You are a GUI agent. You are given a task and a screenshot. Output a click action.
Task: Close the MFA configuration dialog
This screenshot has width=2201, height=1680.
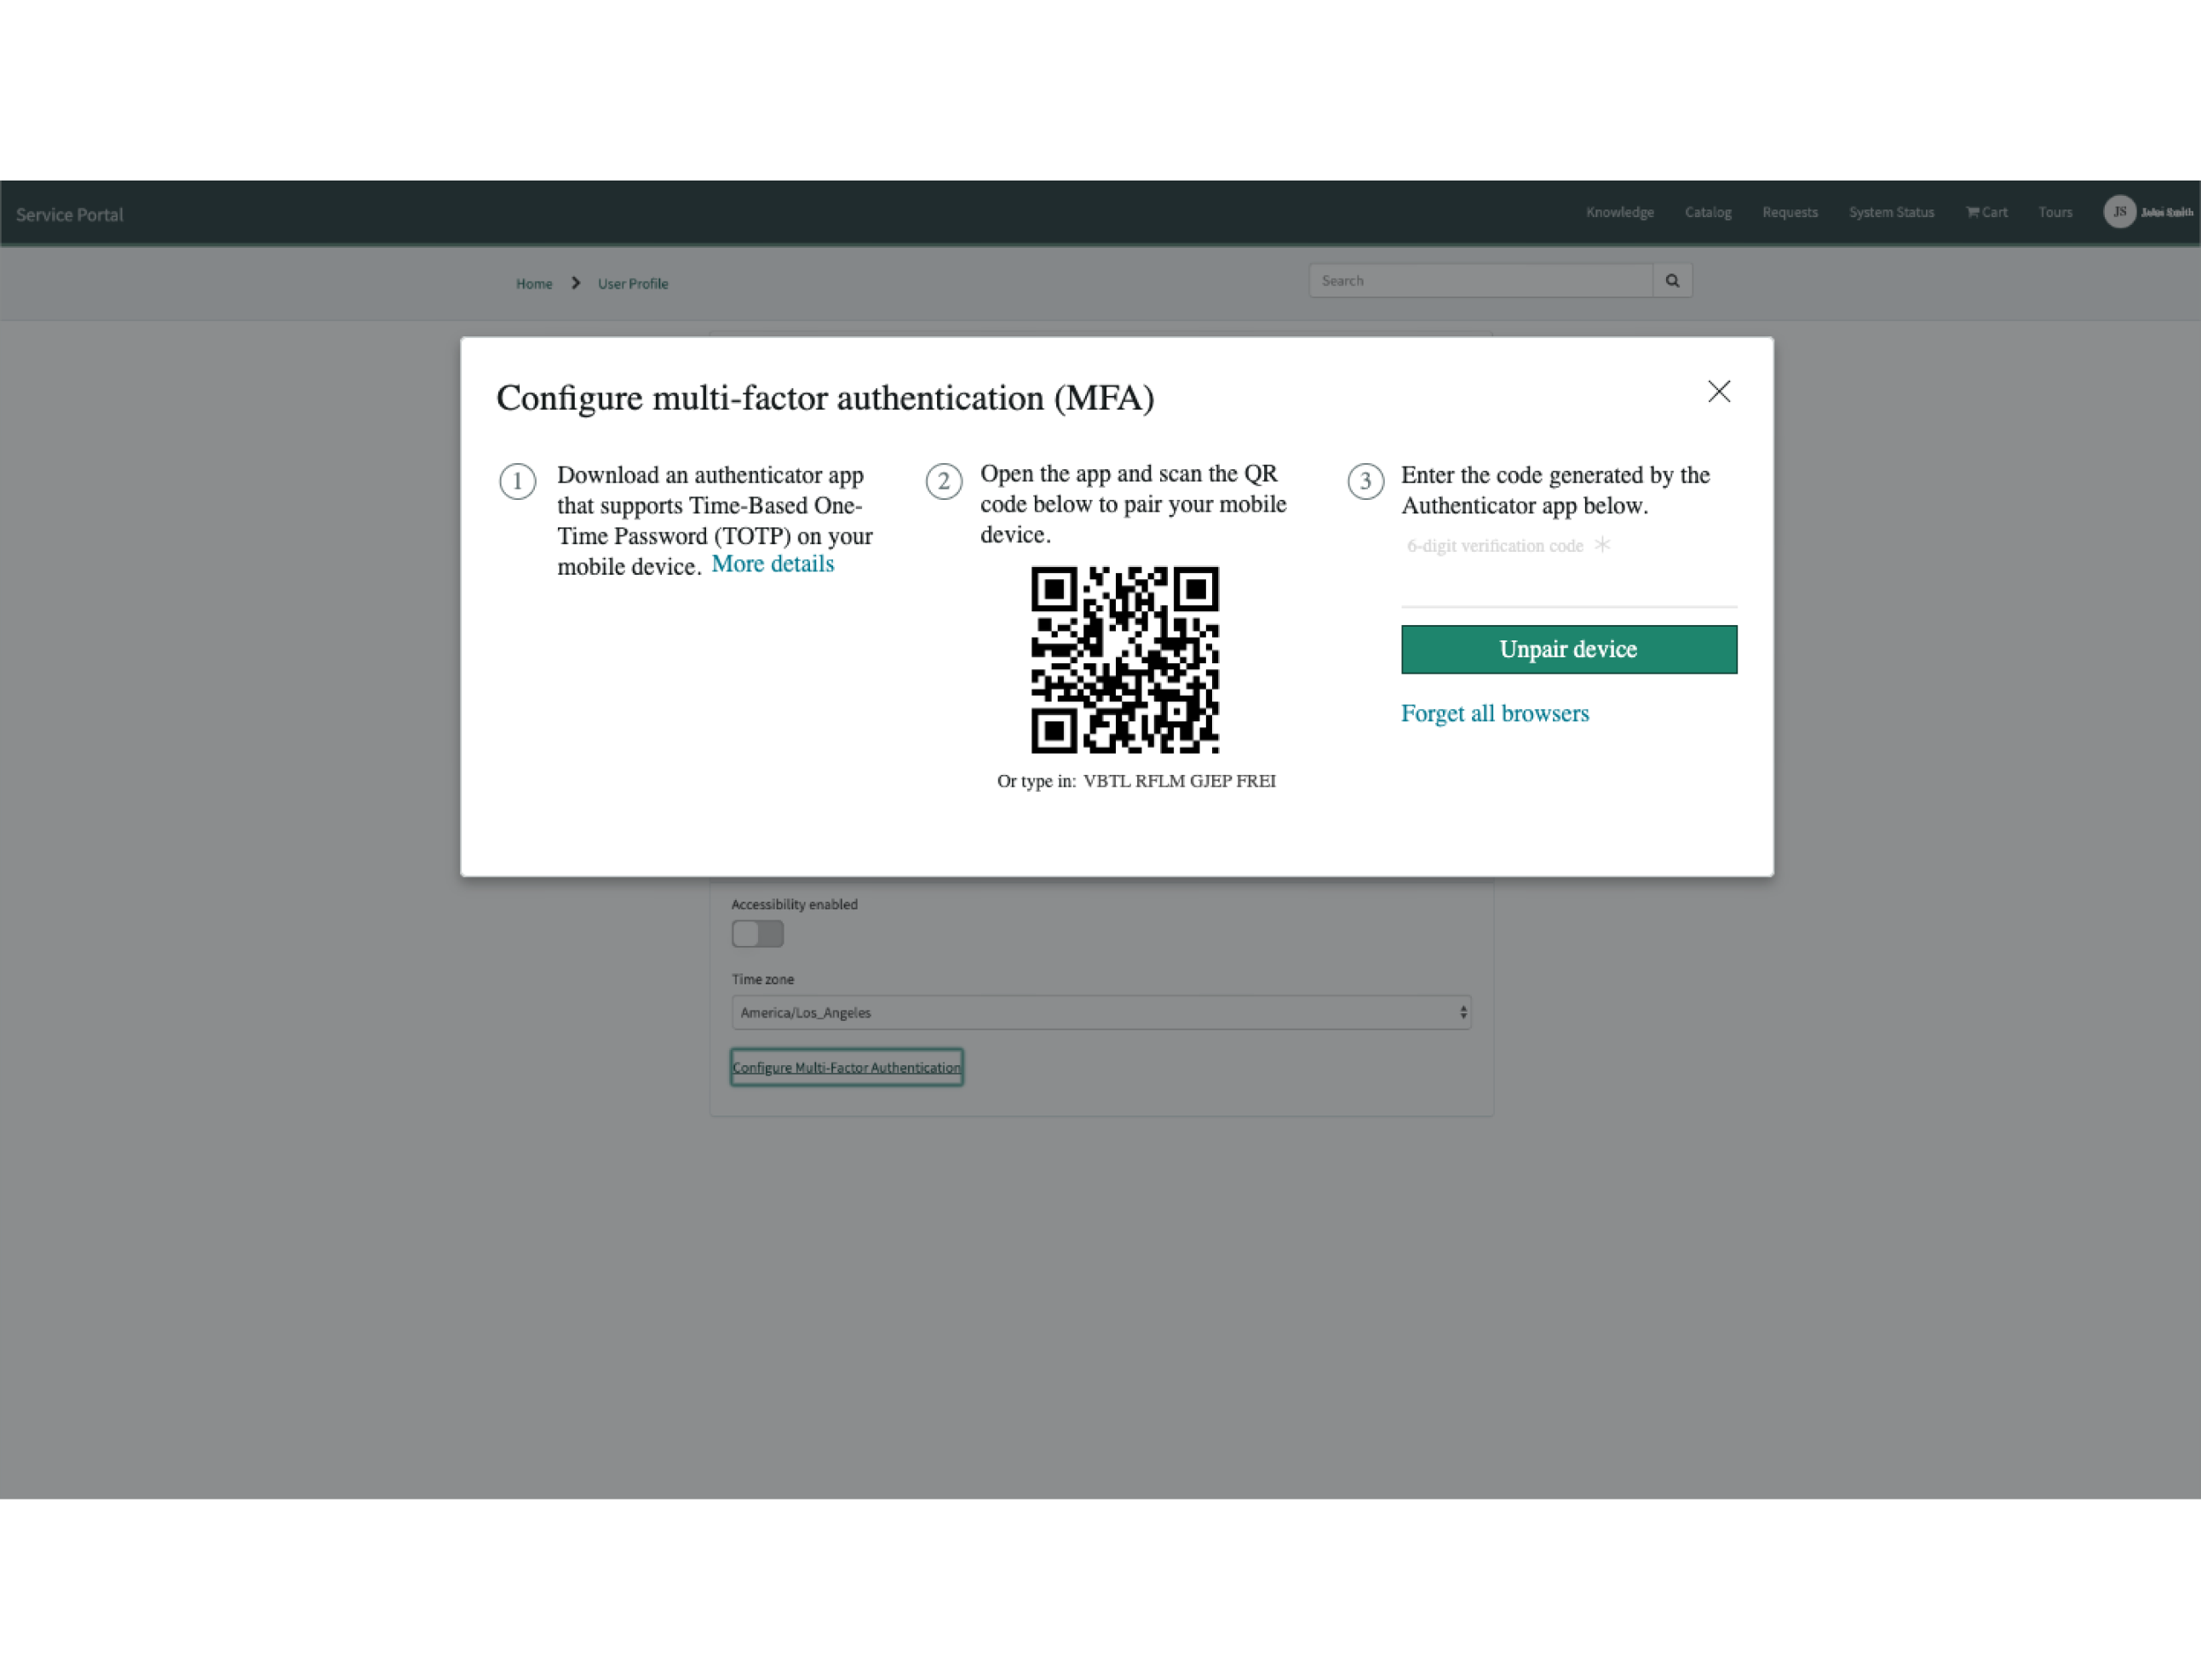click(1719, 391)
